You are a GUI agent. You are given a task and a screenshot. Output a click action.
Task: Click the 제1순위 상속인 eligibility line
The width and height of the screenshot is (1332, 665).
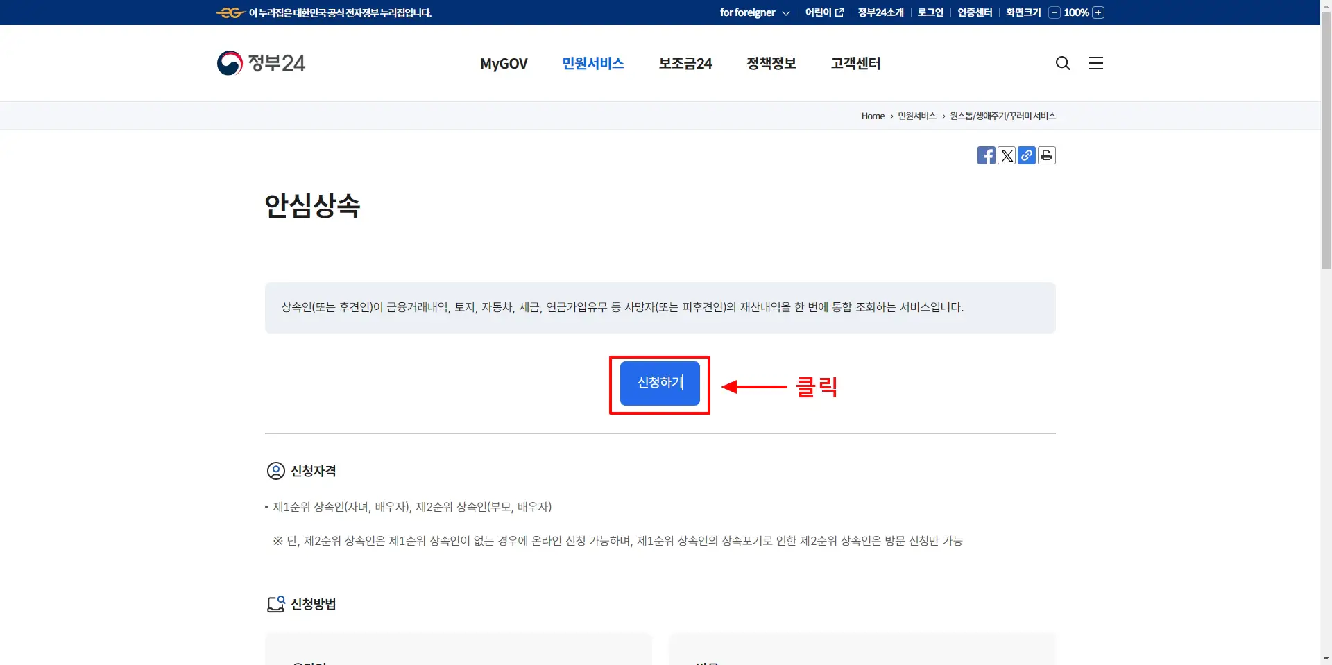point(412,507)
